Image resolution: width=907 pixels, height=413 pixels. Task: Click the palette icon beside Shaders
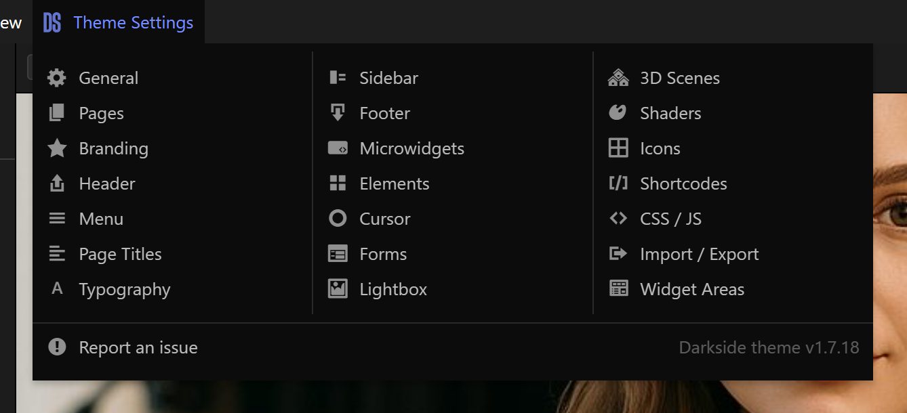(618, 112)
